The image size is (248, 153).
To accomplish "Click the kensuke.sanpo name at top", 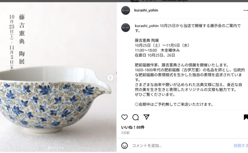I will (x=175, y=1).
